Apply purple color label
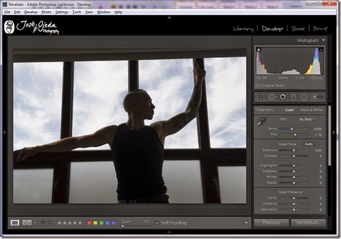341x239 pixels. click(113, 223)
